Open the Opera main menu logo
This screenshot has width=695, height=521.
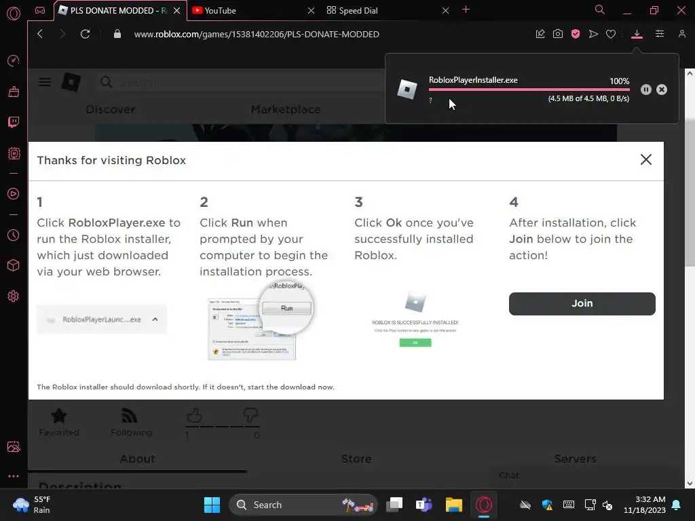coord(14,14)
